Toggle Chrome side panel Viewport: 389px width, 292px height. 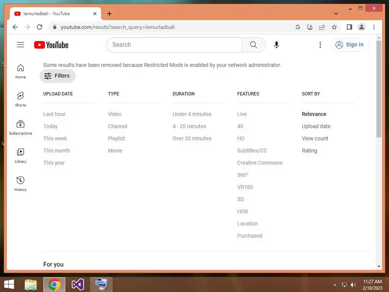pyautogui.click(x=349, y=27)
